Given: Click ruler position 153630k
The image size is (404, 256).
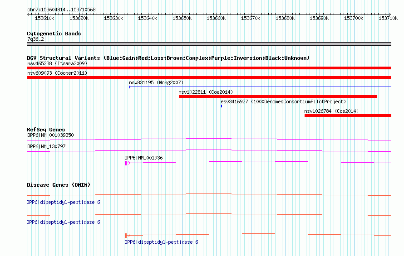Looking at the screenshot, I should pyautogui.click(x=113, y=18).
